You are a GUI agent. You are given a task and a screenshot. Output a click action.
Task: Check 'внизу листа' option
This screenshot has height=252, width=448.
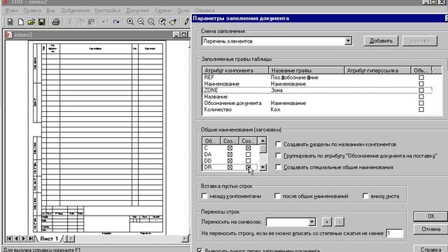(365, 196)
